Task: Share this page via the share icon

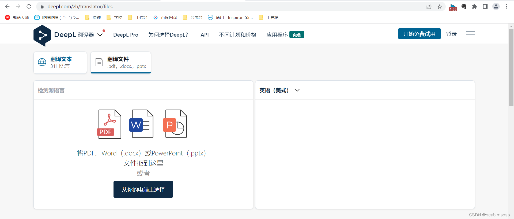Action: coord(429,7)
